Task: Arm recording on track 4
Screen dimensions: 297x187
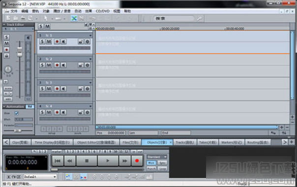Action: click(57, 112)
